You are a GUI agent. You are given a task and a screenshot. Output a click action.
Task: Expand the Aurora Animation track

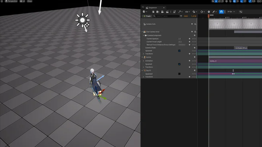pos(143,61)
